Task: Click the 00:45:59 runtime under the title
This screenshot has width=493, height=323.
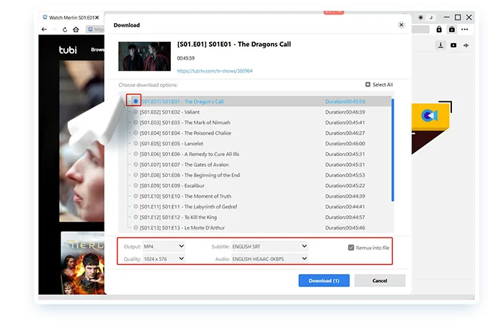Action: 186,58
